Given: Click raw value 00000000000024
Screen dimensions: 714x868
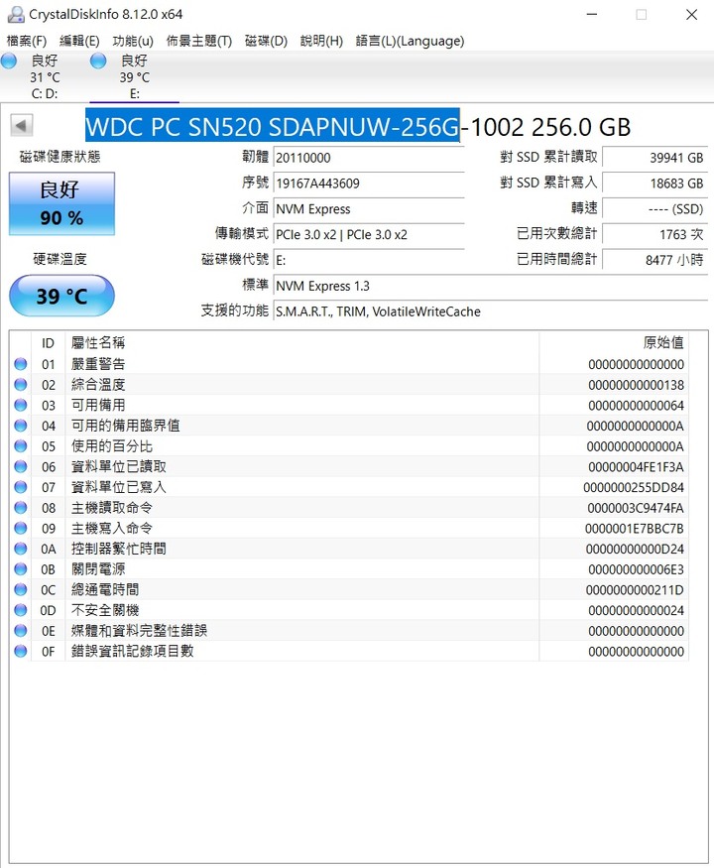Looking at the screenshot, I should (636, 610).
